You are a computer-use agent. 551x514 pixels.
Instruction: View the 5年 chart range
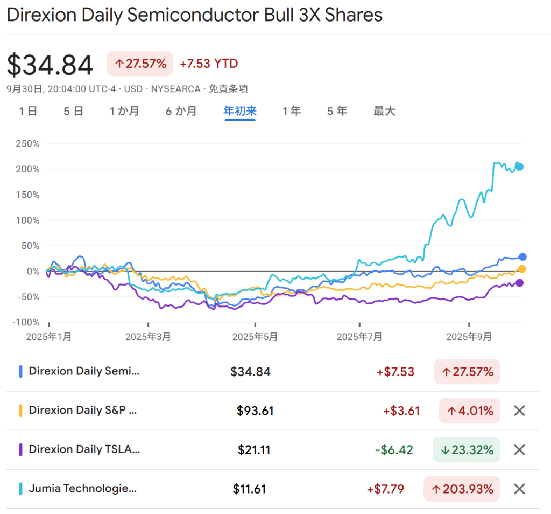(337, 112)
